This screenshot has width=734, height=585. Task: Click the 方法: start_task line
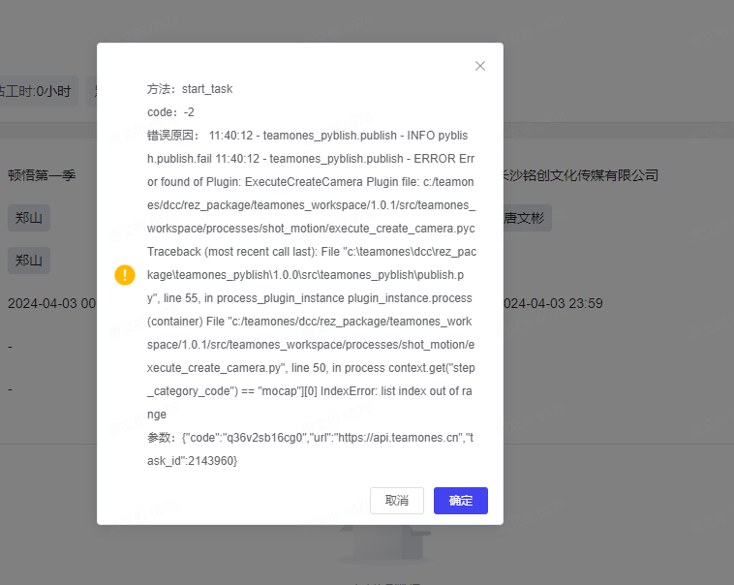click(x=190, y=89)
